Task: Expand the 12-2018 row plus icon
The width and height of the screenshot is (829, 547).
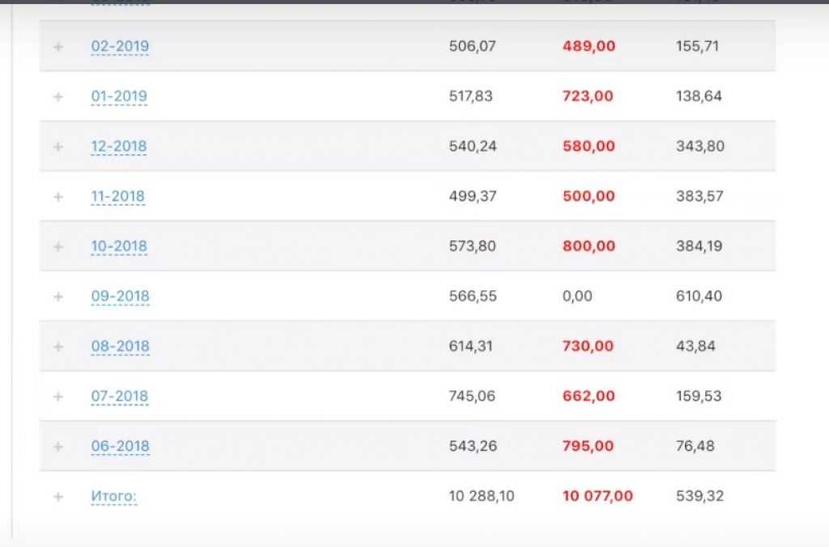Action: [57, 147]
